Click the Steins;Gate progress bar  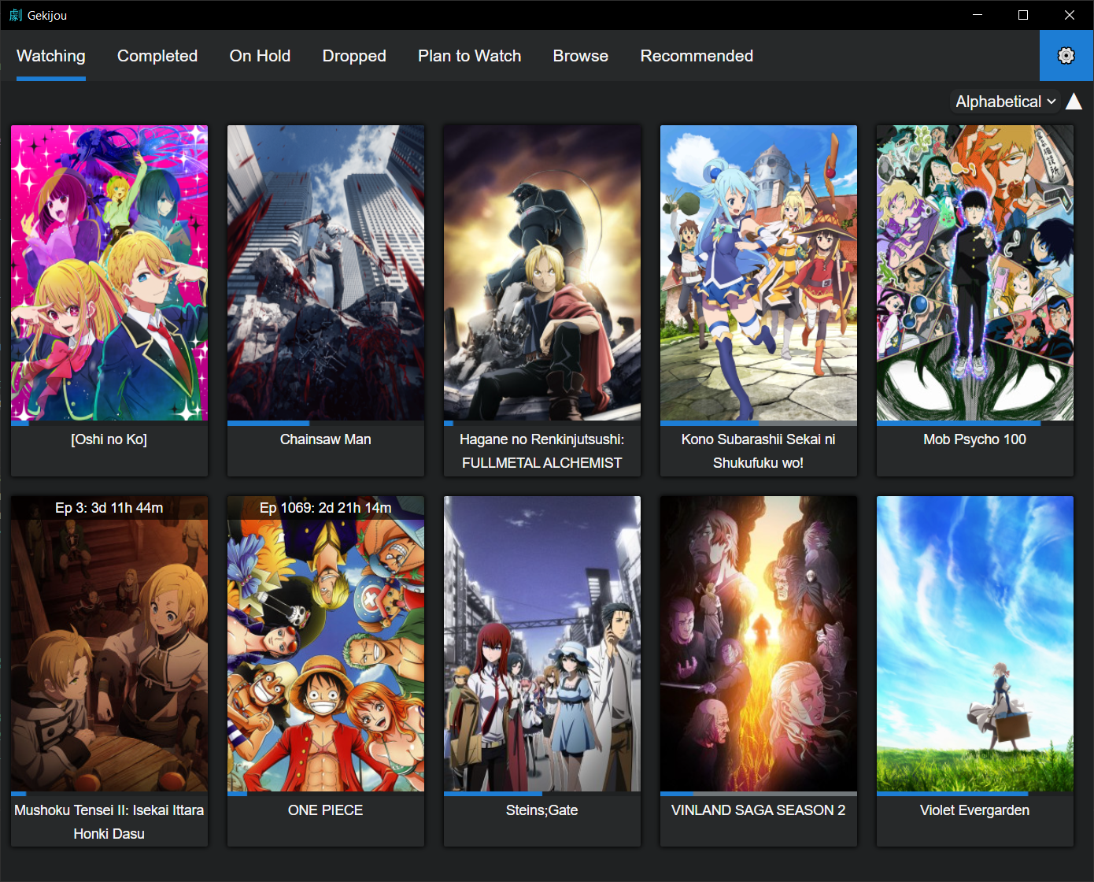(x=542, y=794)
